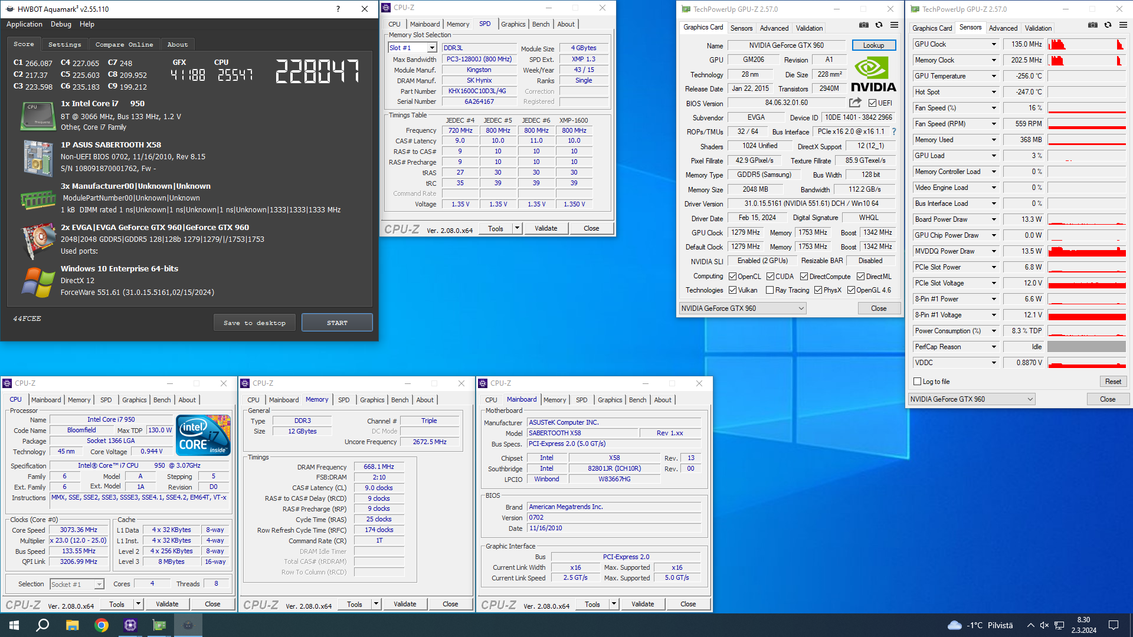The height and width of the screenshot is (637, 1133).
Task: Click the GPU Clock sensor graph
Action: 1086,44
